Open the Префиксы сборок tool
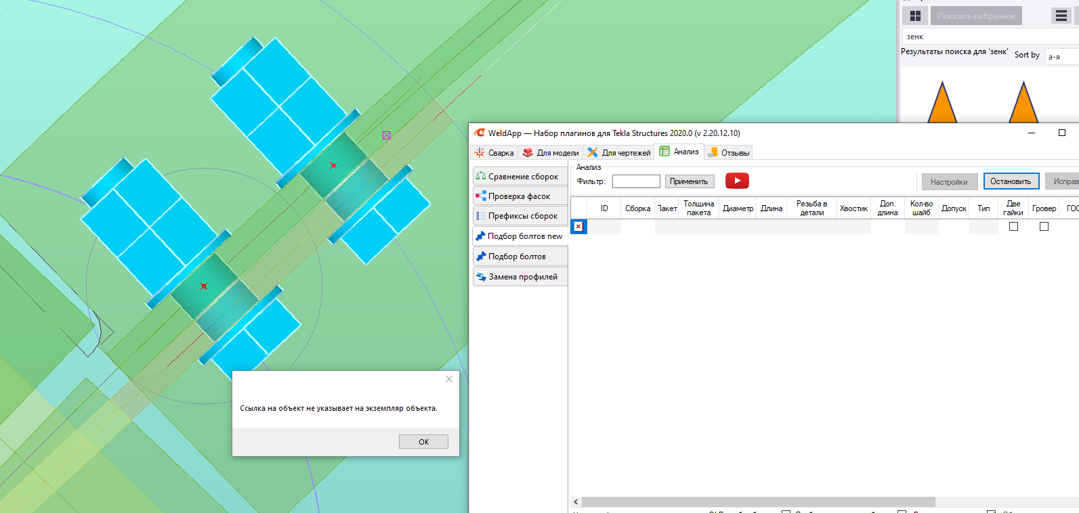Viewport: 1079px width, 513px height. 520,216
